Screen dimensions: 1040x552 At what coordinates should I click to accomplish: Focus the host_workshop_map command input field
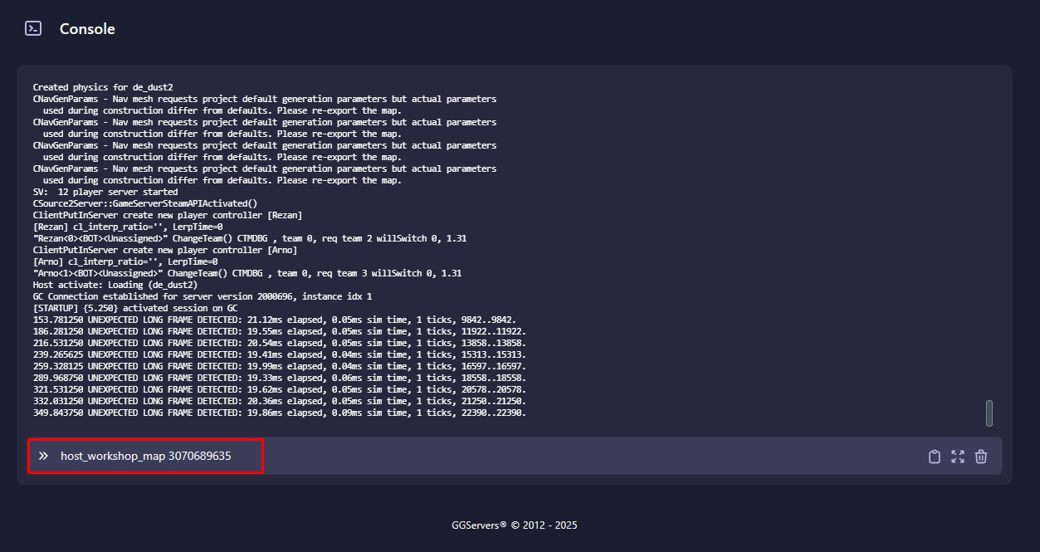[x=473, y=456]
